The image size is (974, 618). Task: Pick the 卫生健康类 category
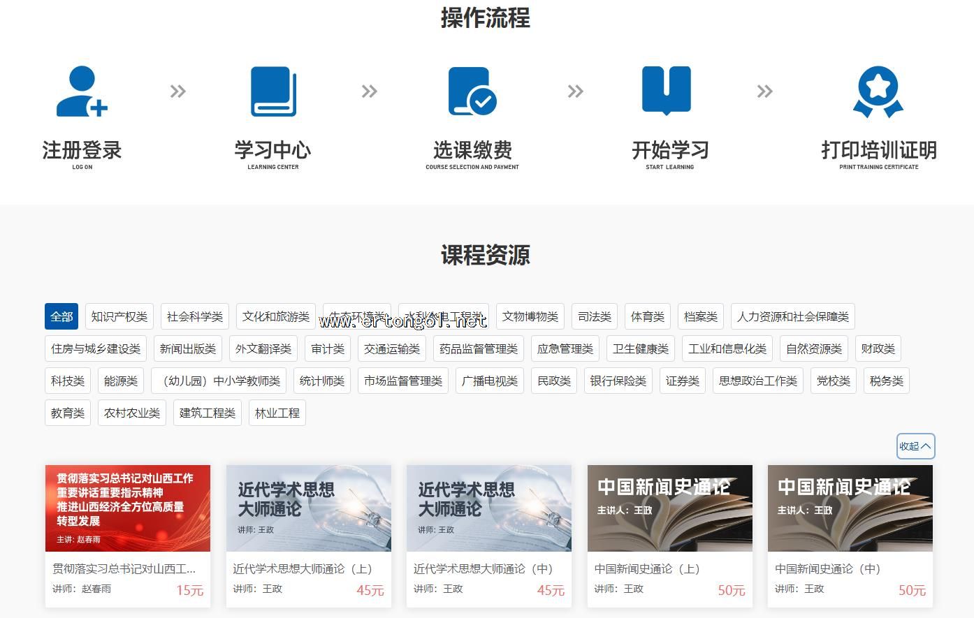click(641, 348)
